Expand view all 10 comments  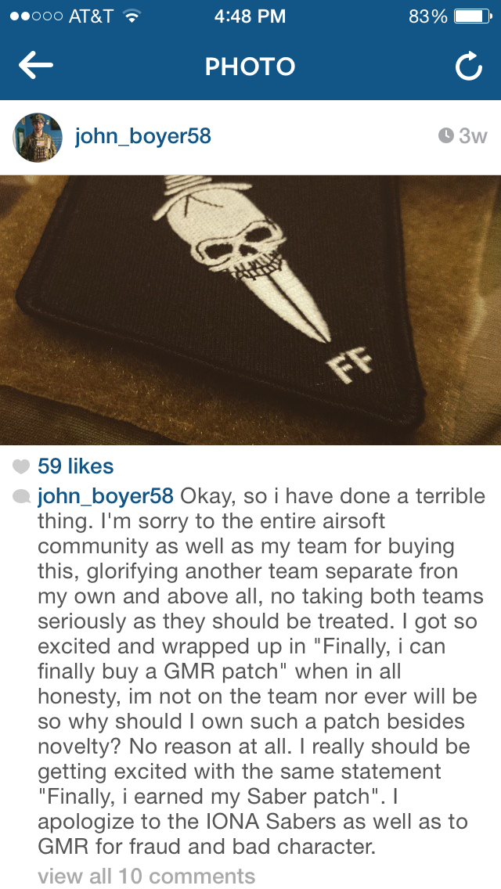(x=146, y=876)
